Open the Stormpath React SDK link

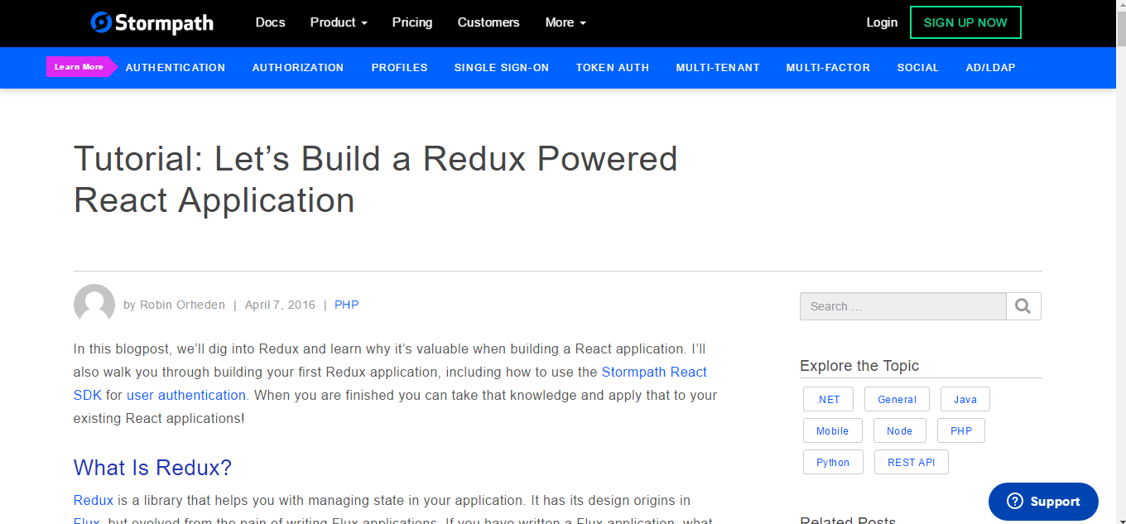[653, 372]
